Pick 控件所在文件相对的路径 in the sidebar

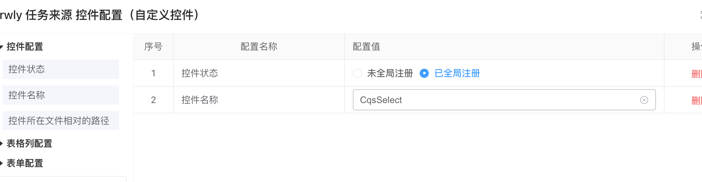[x=61, y=121]
